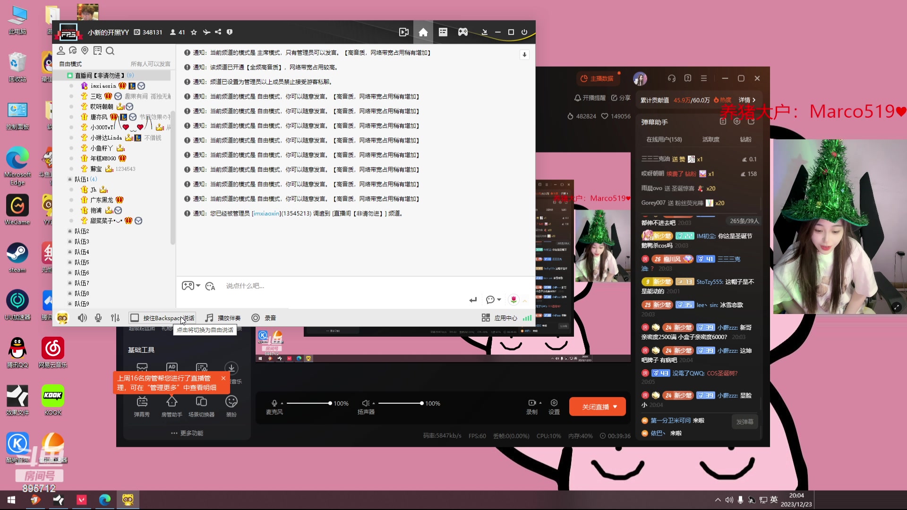Click the YY microphone icon
The height and width of the screenshot is (510, 907).
point(98,318)
